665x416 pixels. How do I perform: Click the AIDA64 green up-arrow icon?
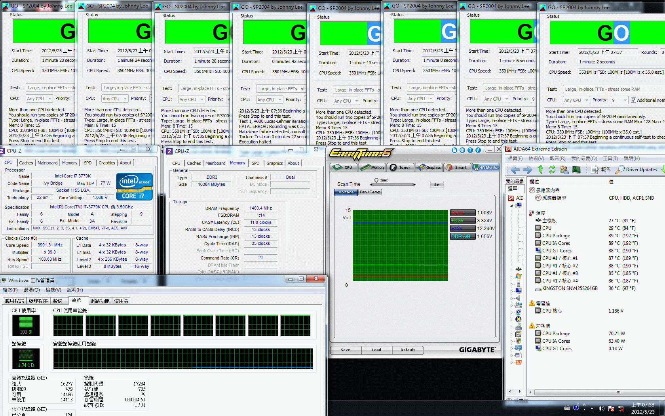[x=540, y=170]
